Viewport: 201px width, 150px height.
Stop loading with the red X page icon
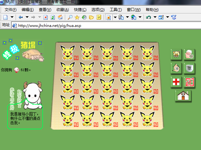[x=45, y=17]
